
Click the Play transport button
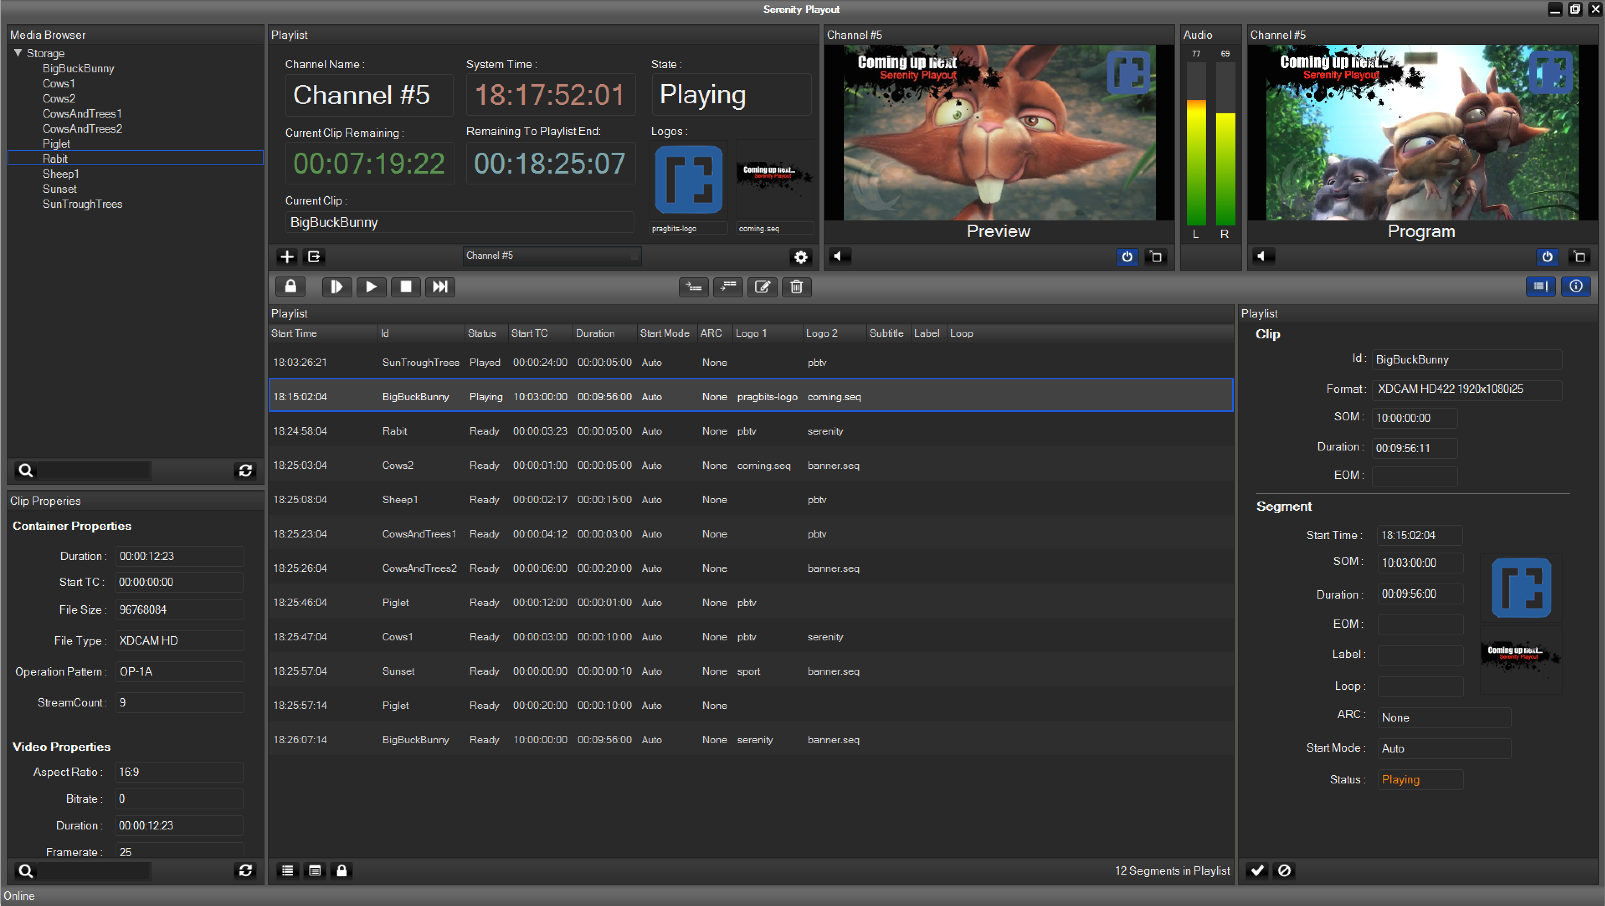tap(371, 287)
